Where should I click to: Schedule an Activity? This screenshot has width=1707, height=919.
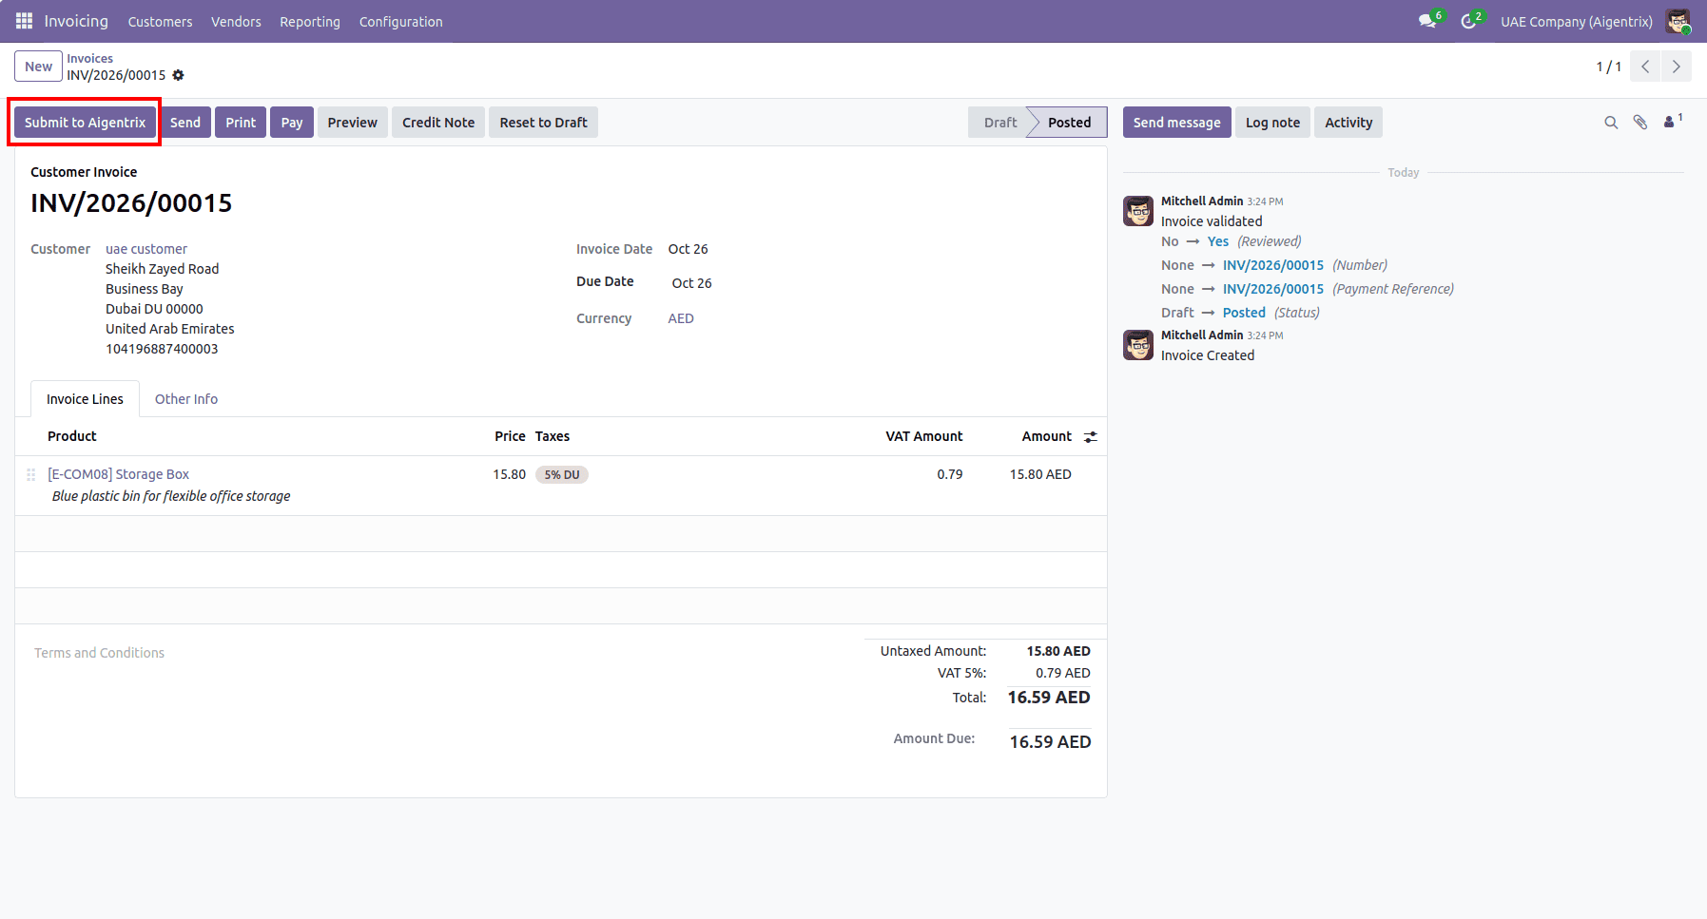click(x=1348, y=123)
